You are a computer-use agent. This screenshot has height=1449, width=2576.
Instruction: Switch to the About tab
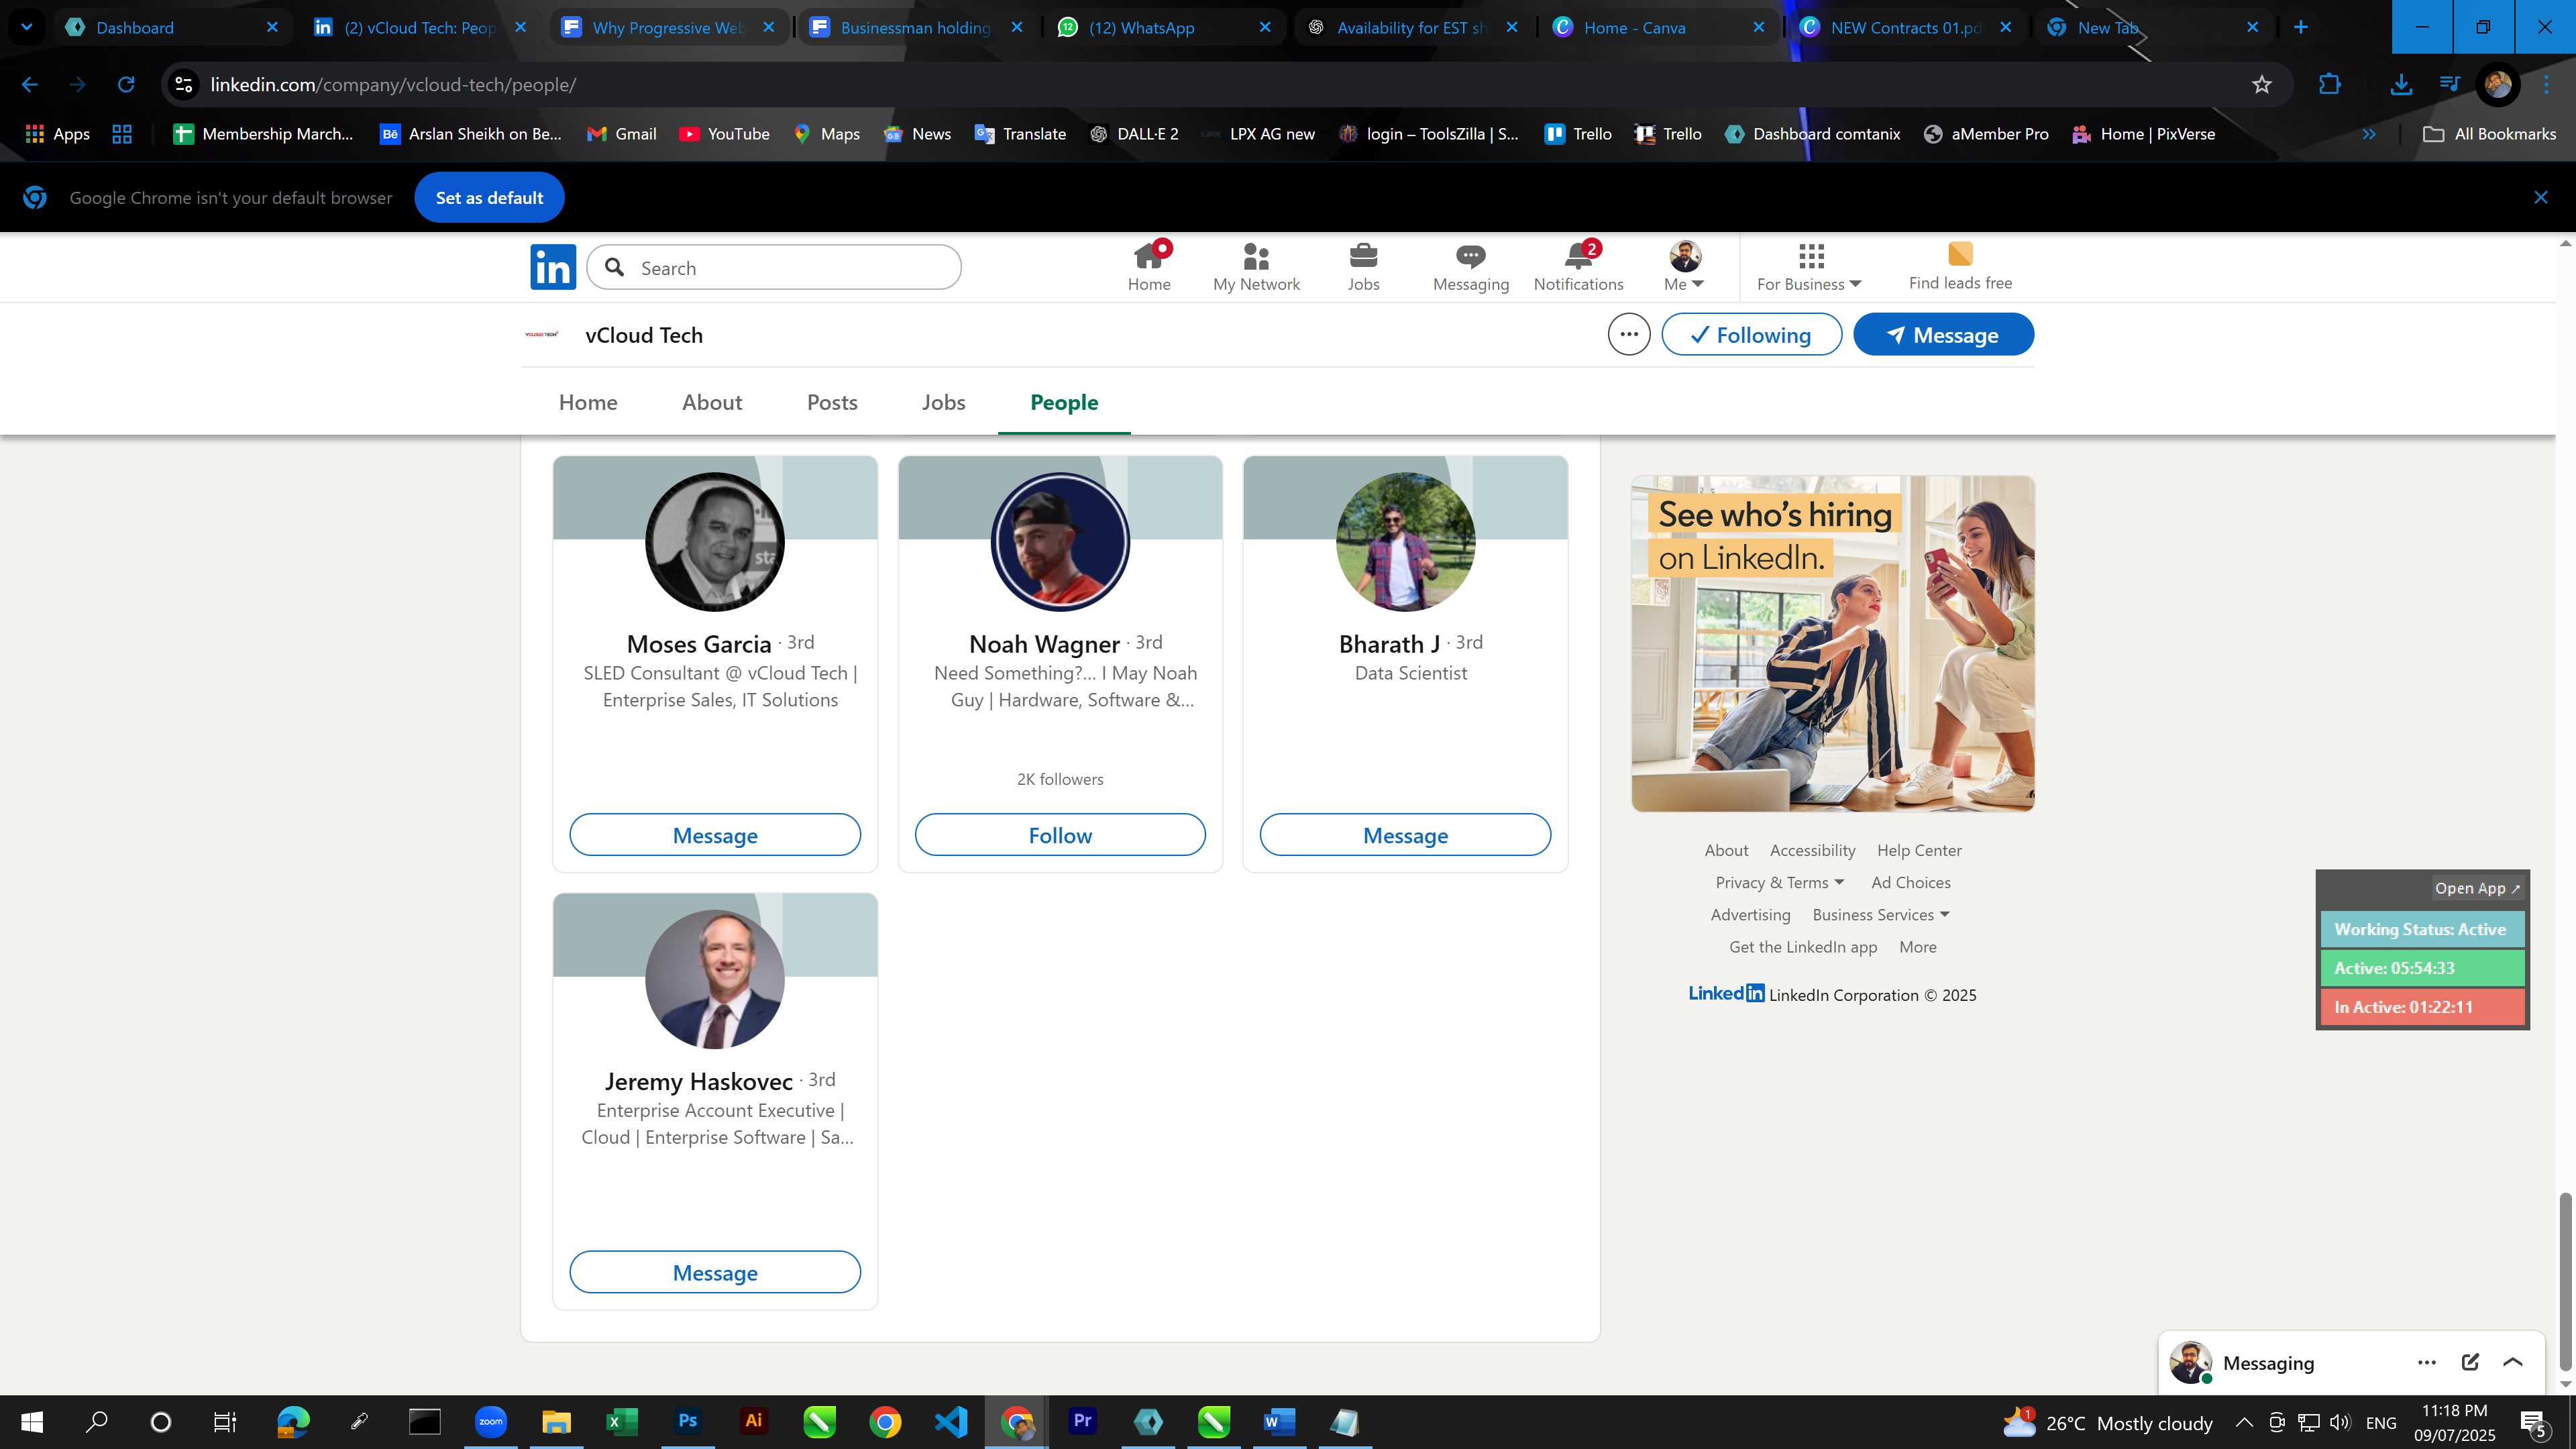click(712, 402)
